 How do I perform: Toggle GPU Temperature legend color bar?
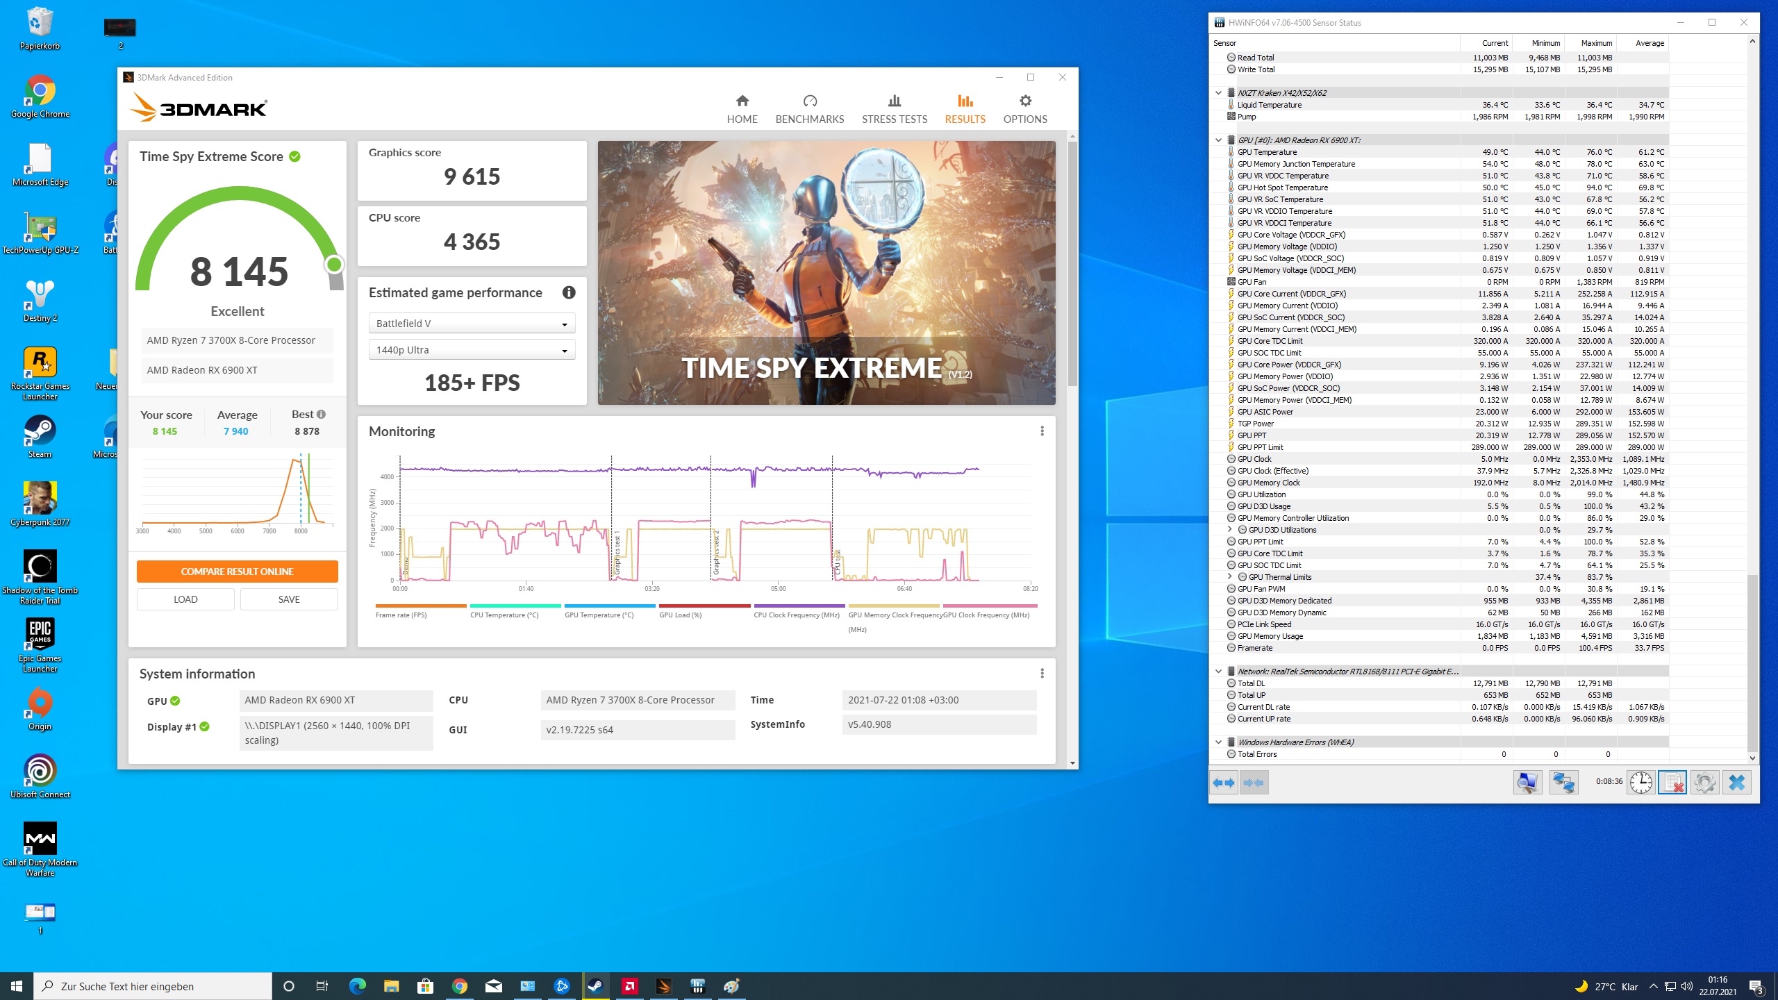609,606
